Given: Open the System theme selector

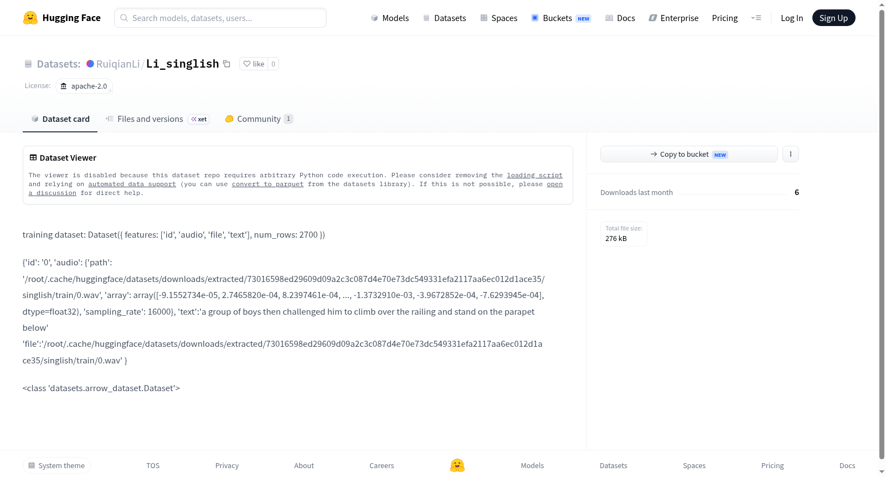Looking at the screenshot, I should (x=56, y=465).
